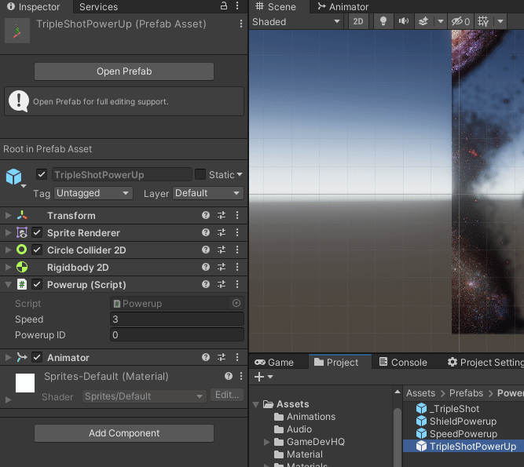Open Transform preset settings icon
This screenshot has height=467, width=524.
point(222,215)
